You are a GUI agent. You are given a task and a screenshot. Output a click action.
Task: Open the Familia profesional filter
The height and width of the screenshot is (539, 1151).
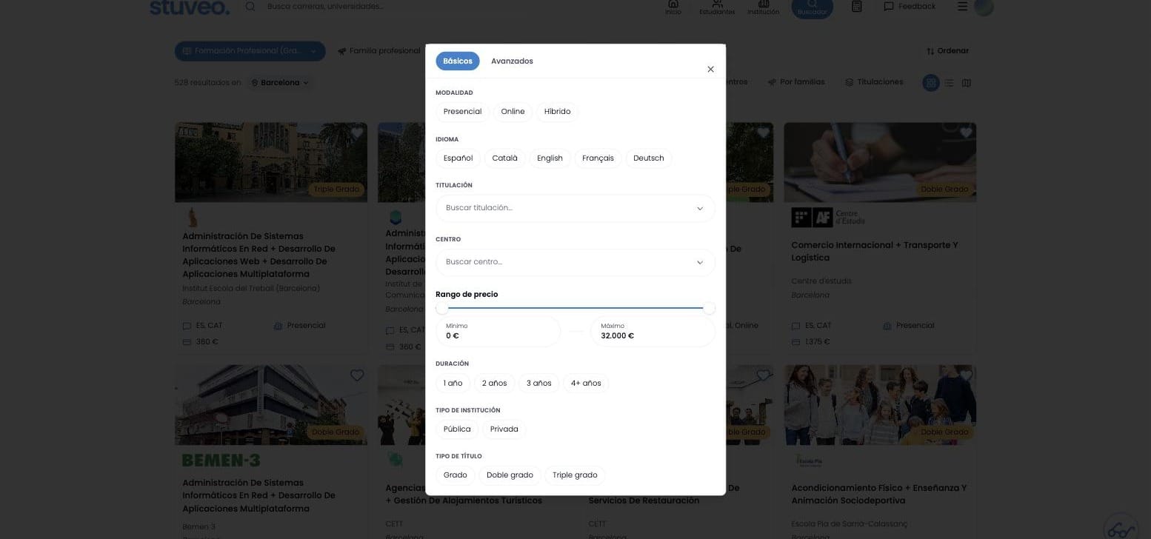[x=379, y=51]
